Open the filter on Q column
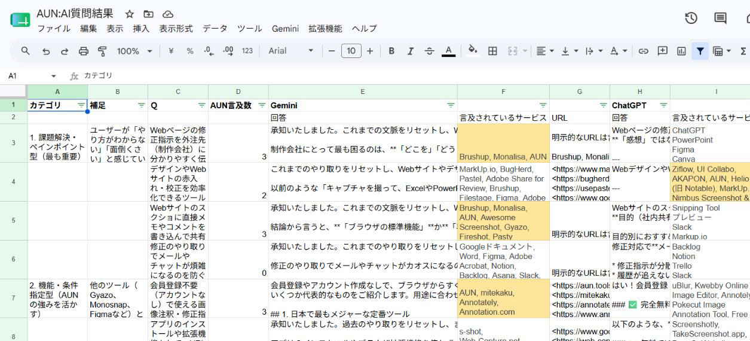Viewport: 750px width, 341px height. point(201,105)
